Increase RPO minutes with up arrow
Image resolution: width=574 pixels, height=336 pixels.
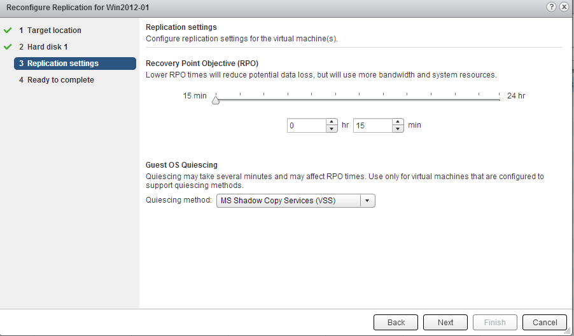pyautogui.click(x=398, y=122)
